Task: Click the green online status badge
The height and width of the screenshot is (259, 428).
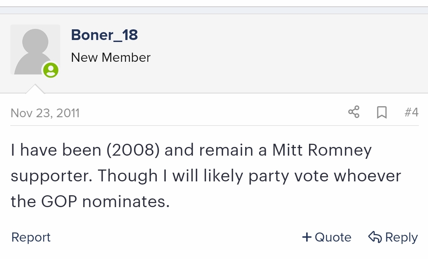Action: [51, 70]
